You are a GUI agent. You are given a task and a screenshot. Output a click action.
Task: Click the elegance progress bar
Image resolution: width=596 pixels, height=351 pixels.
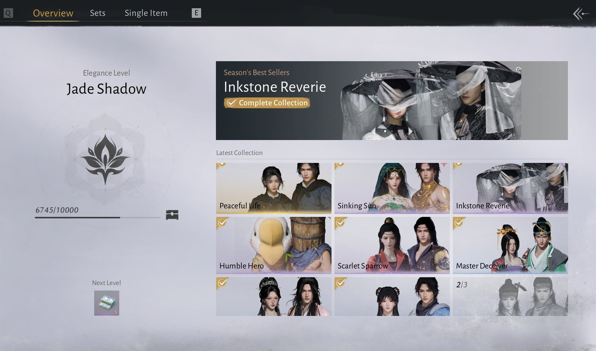pyautogui.click(x=98, y=217)
